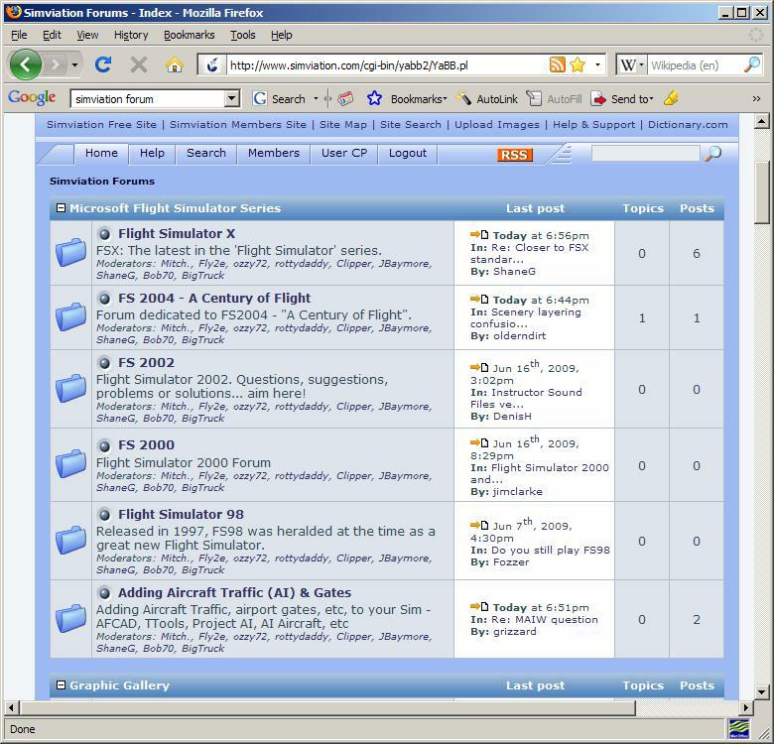Screen dimensions: 774x744
Task: Click the FS 2004 folder icon
Action: [x=70, y=316]
